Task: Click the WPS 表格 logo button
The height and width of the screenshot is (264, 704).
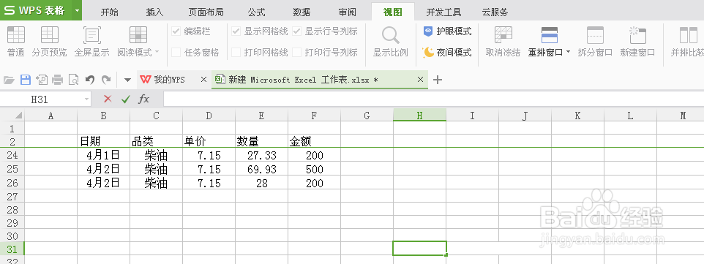Action: pyautogui.click(x=35, y=10)
